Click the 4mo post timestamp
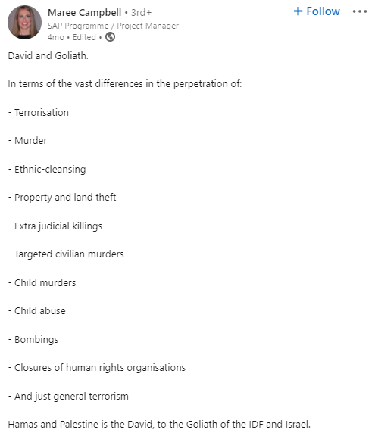The width and height of the screenshot is (375, 433). tap(56, 37)
